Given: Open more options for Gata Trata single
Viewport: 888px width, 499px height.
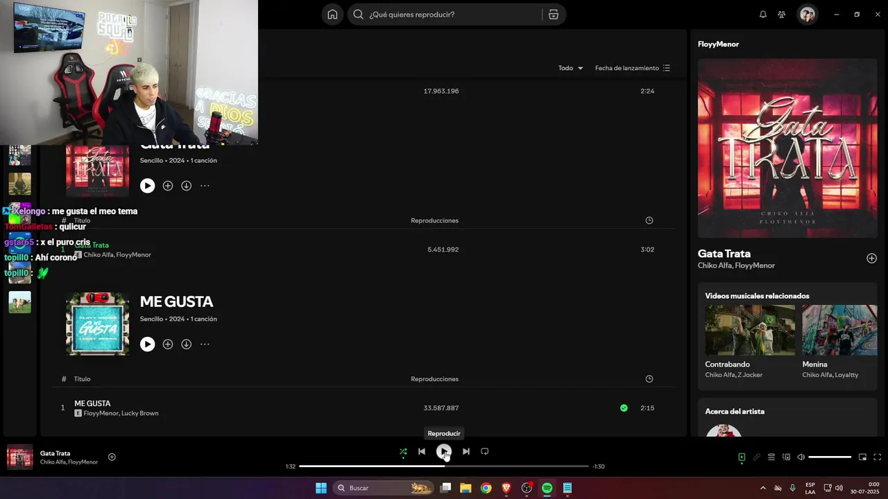Looking at the screenshot, I should click(205, 186).
